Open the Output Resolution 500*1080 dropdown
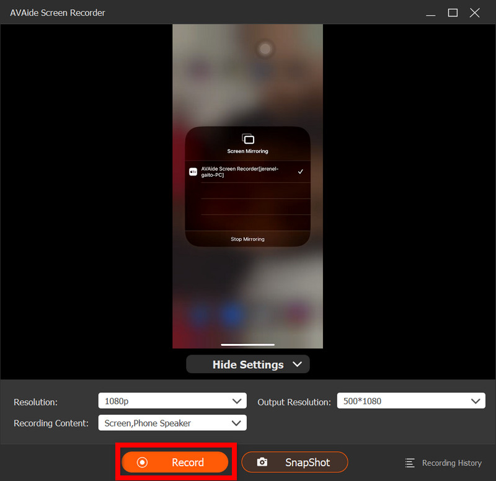This screenshot has height=481, width=496. click(411, 401)
